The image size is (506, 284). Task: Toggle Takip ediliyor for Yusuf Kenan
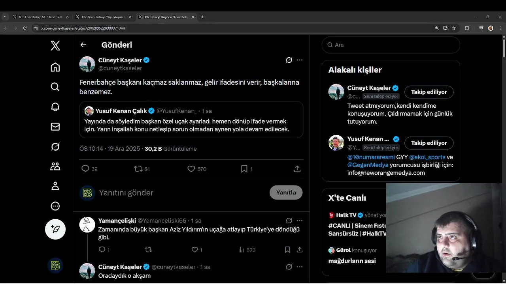pos(429,143)
